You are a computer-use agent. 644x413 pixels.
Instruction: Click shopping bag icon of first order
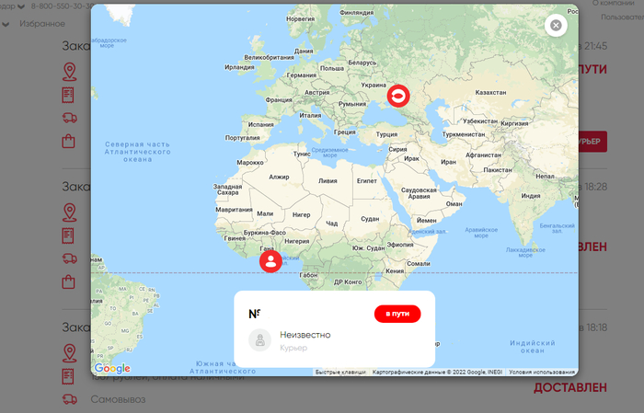click(x=68, y=142)
